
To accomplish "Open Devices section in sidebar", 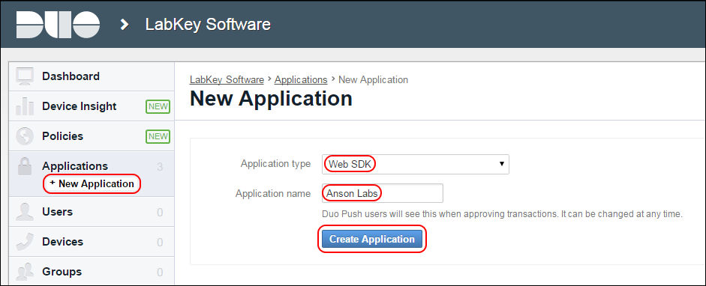I will pos(92,242).
